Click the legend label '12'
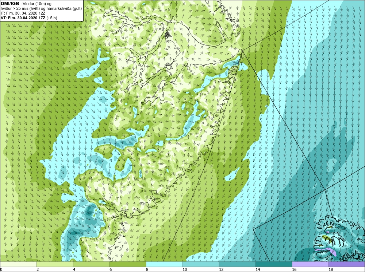Viewport: 365px width, 272px height. point(221,269)
